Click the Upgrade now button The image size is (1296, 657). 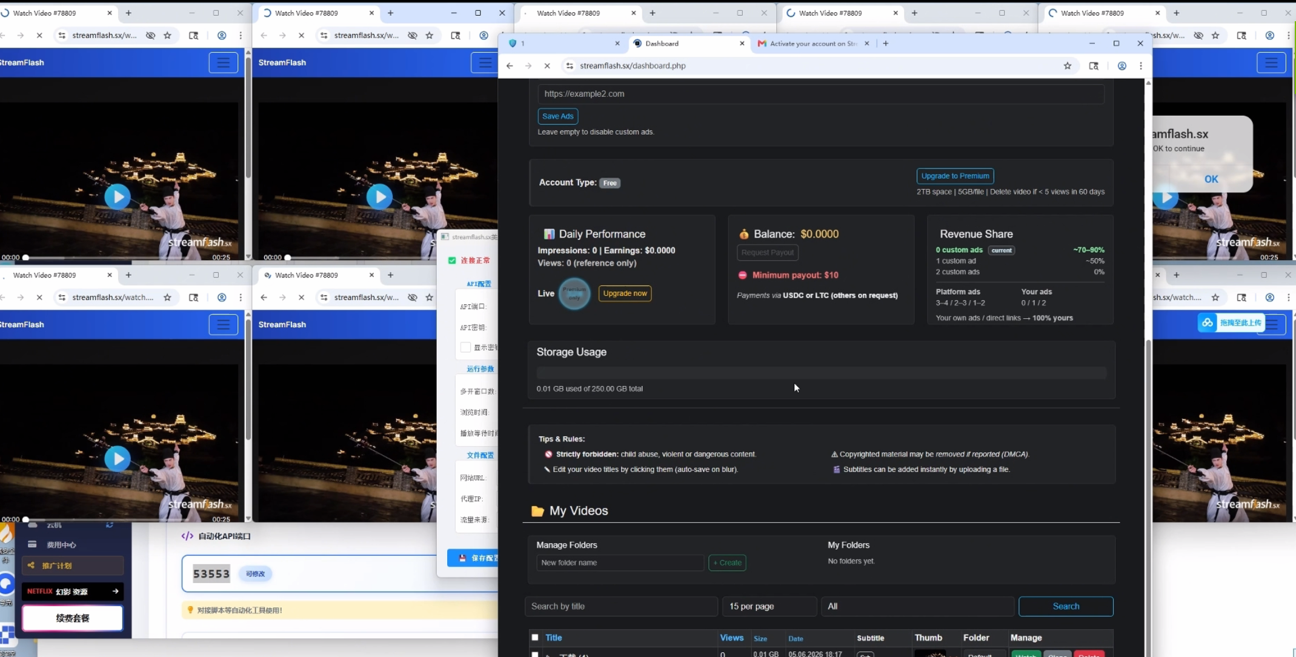pos(625,293)
